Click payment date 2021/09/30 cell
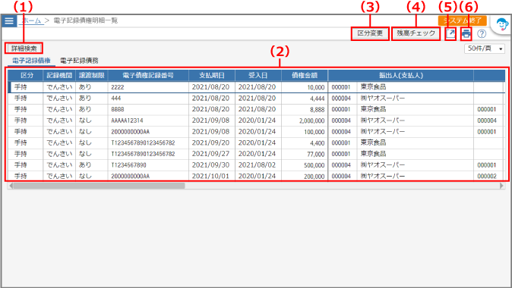 click(x=212, y=165)
